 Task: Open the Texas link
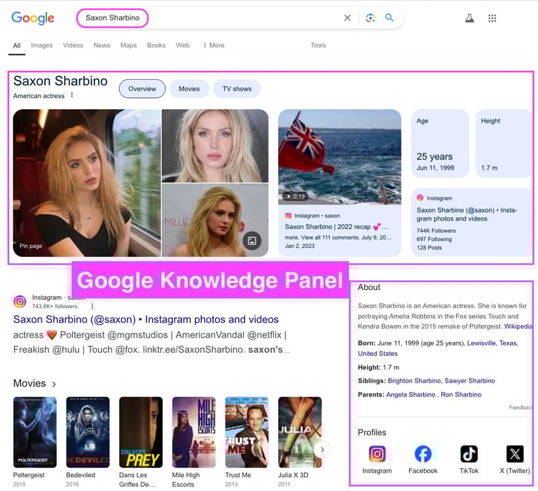coord(508,343)
